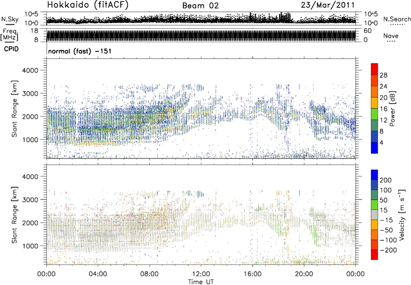Click the frequency band strip plot
The width and height of the screenshot is (411, 285).
click(201, 35)
